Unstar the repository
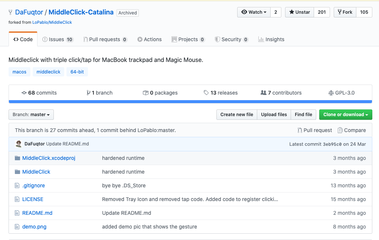This screenshot has height=240, width=379. [x=299, y=12]
